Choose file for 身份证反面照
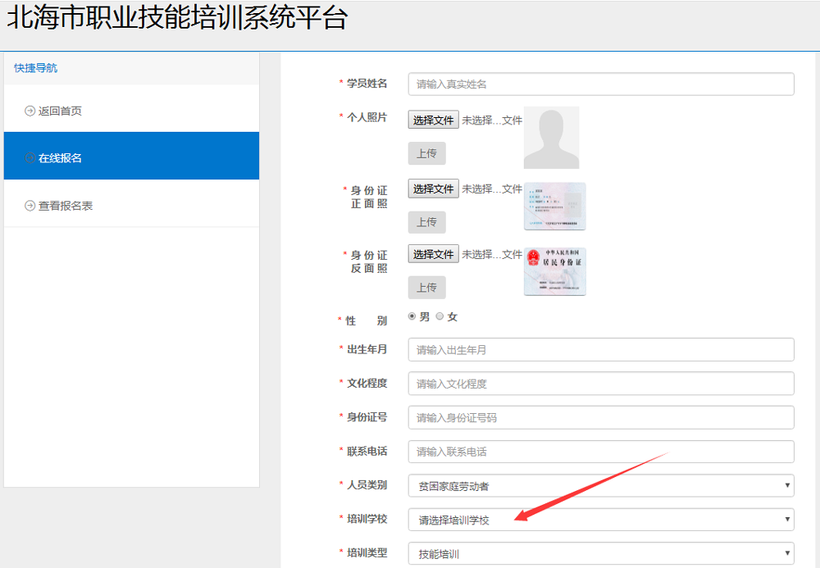This screenshot has height=568, width=820. pos(433,254)
